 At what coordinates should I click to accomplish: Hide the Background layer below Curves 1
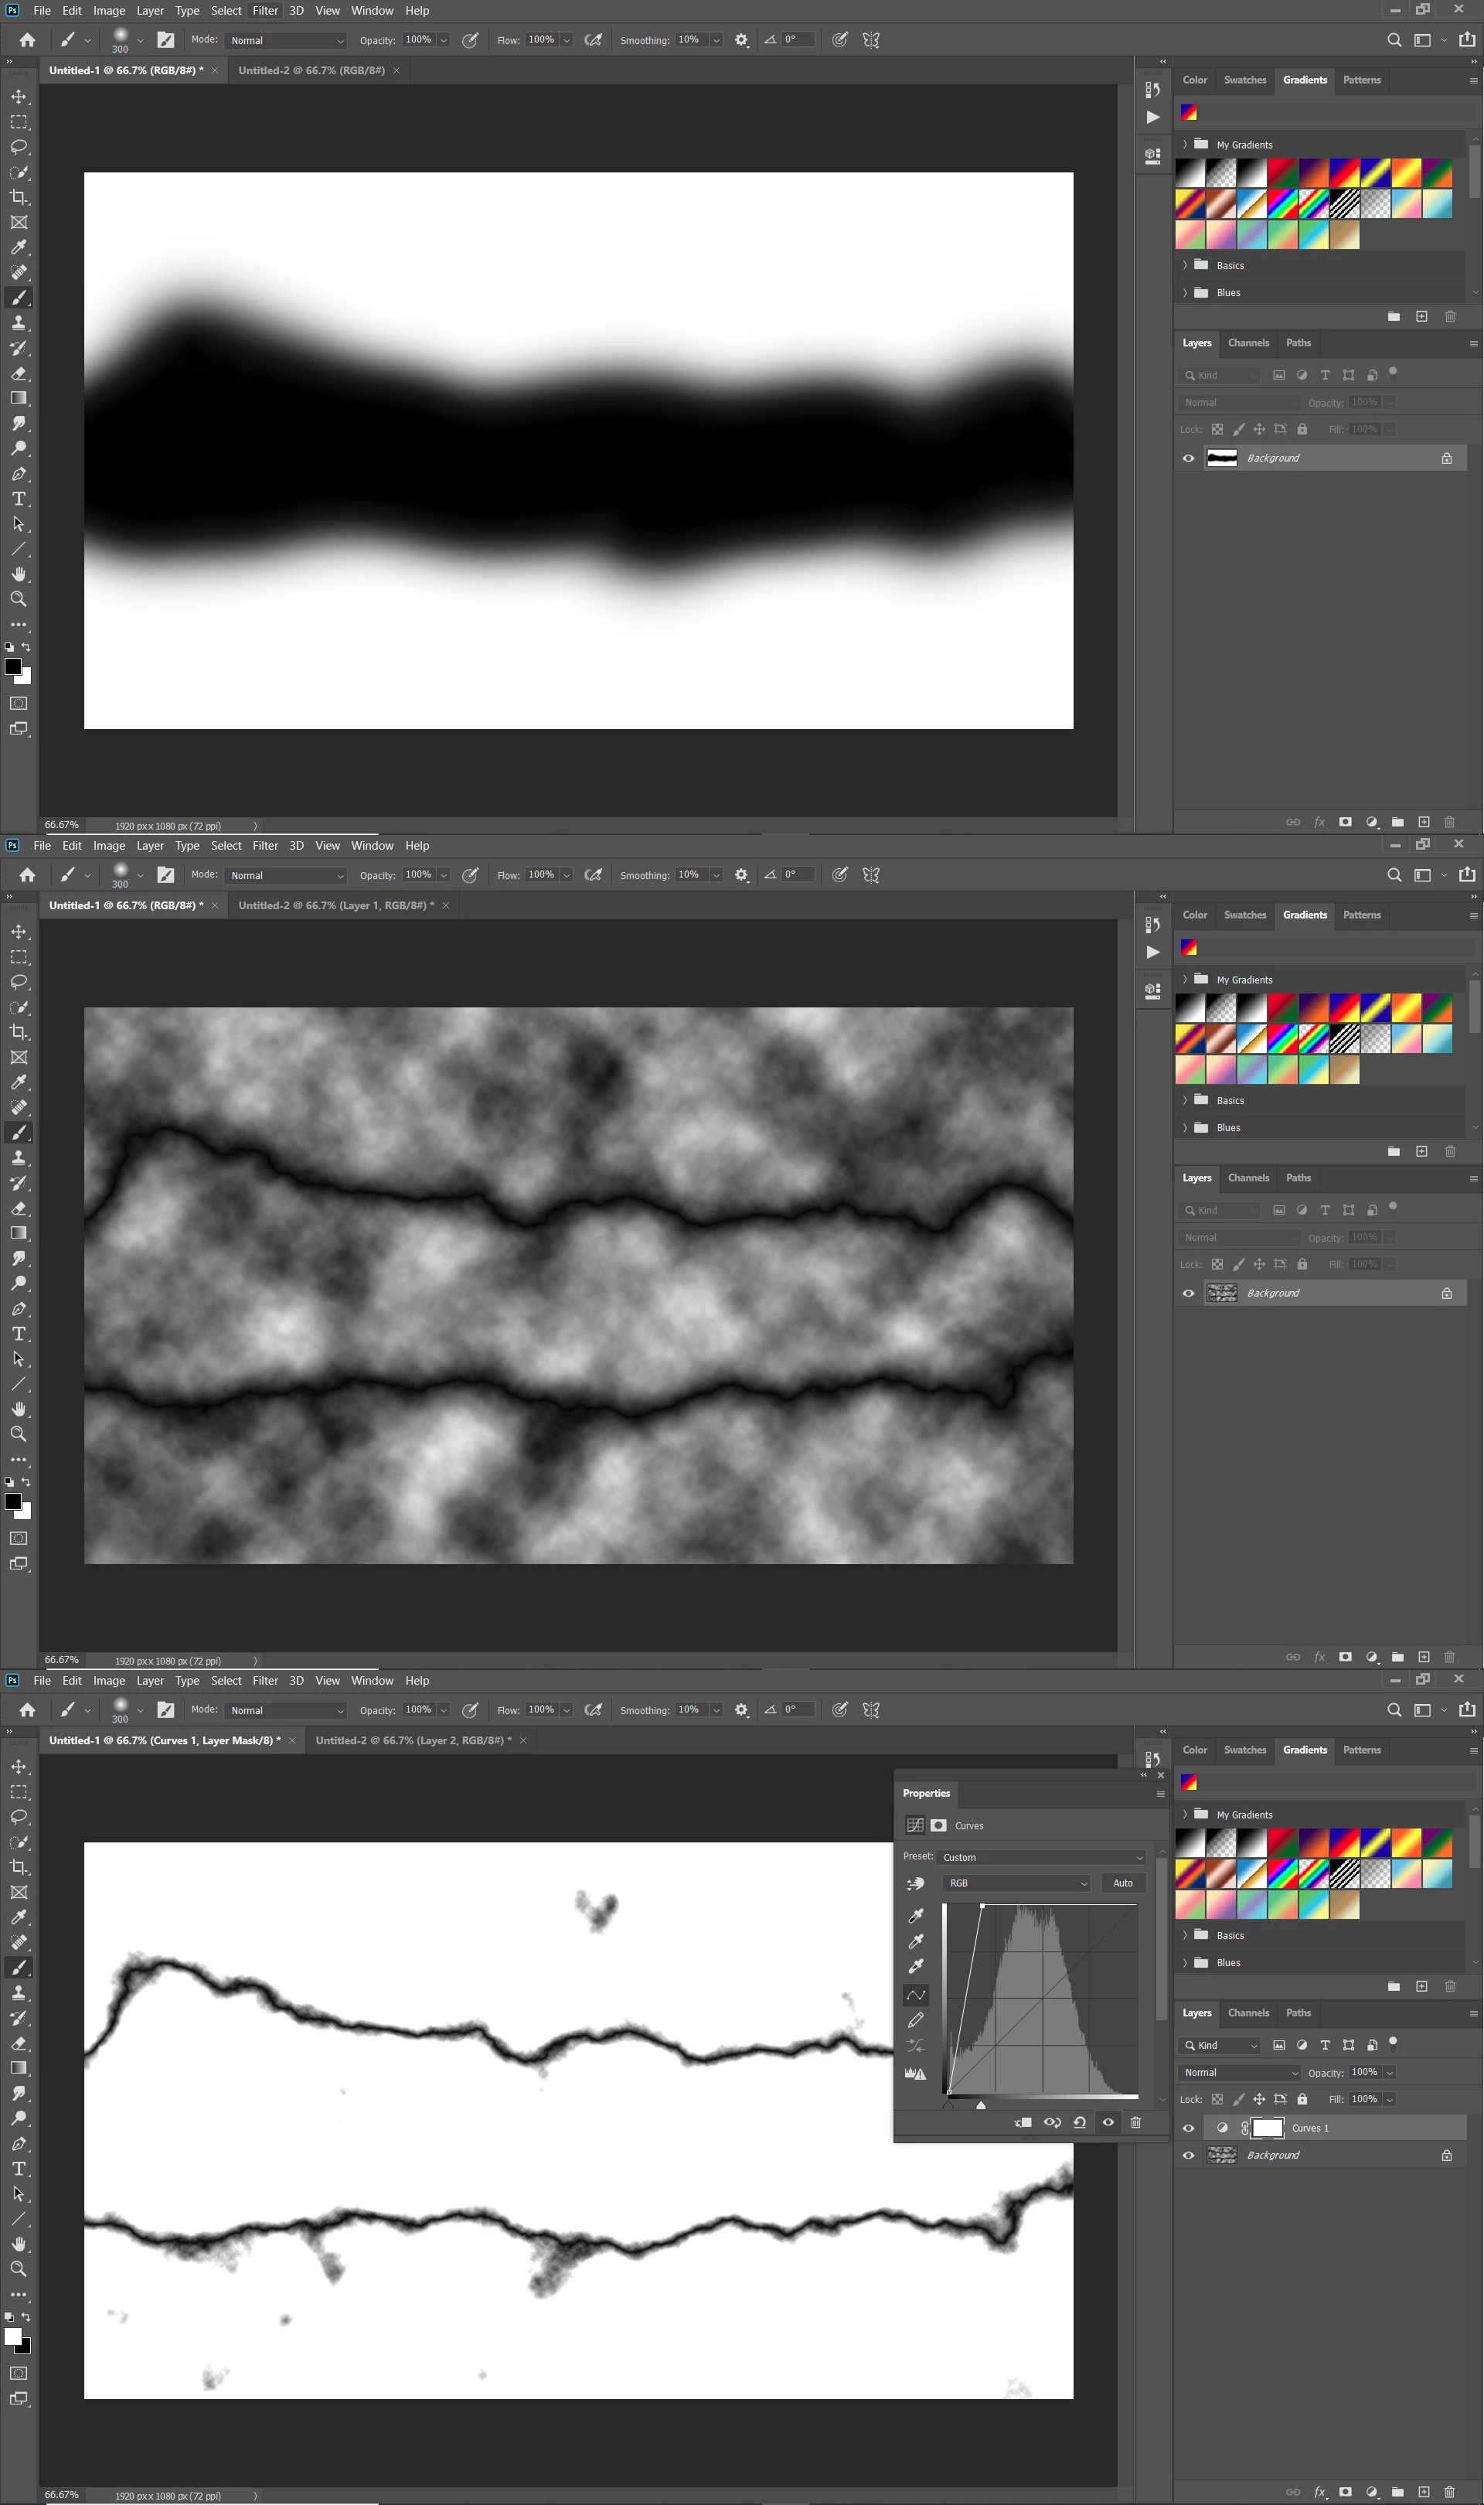(x=1188, y=2155)
